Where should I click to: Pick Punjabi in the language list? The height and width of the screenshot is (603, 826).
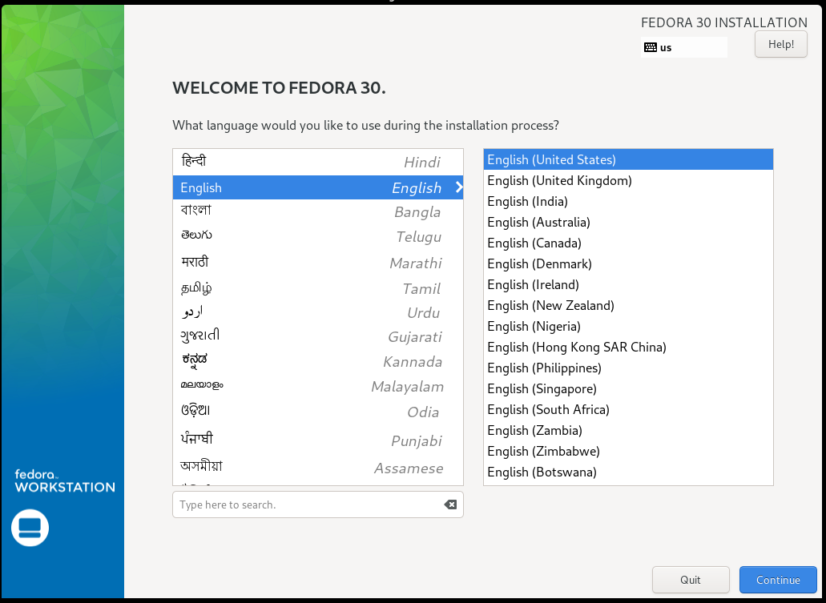317,440
